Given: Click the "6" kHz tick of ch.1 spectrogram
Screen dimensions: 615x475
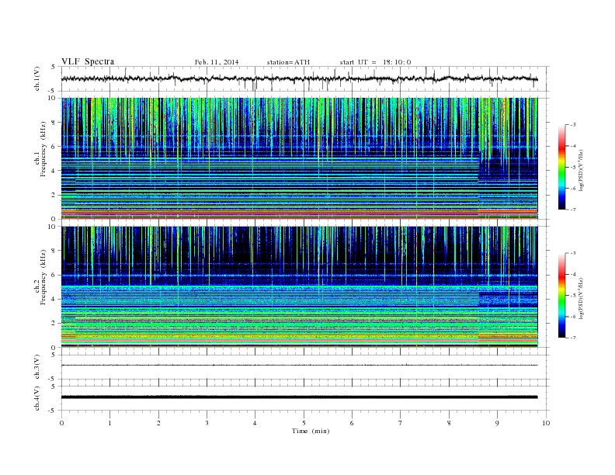Looking at the screenshot, I should [54, 147].
